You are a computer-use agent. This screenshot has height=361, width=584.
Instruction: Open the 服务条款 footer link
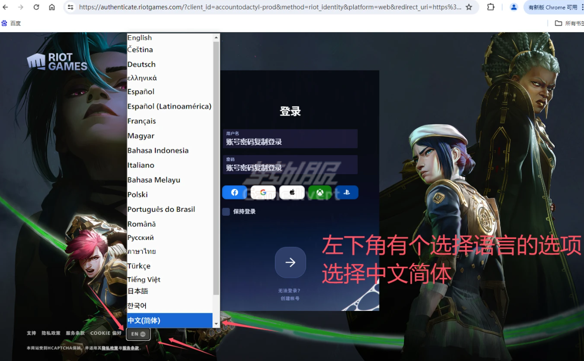[x=75, y=333]
